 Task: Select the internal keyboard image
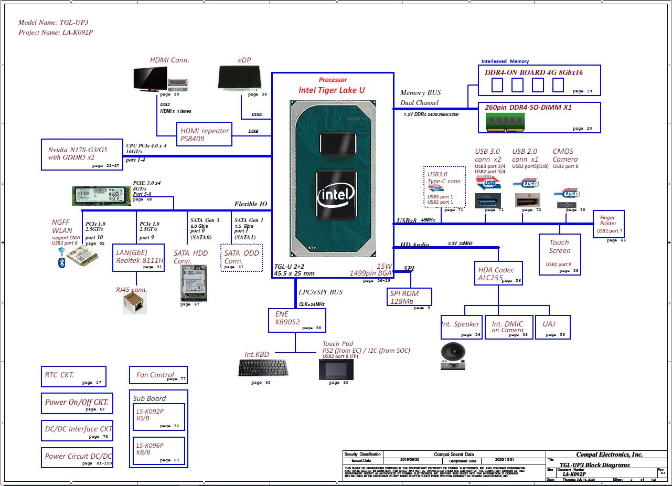coord(263,368)
